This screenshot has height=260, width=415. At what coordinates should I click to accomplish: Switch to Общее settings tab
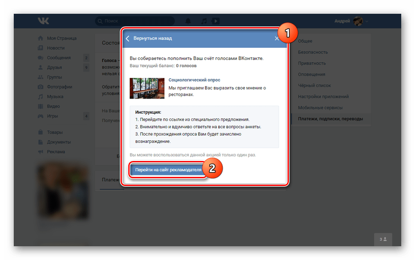click(x=305, y=41)
